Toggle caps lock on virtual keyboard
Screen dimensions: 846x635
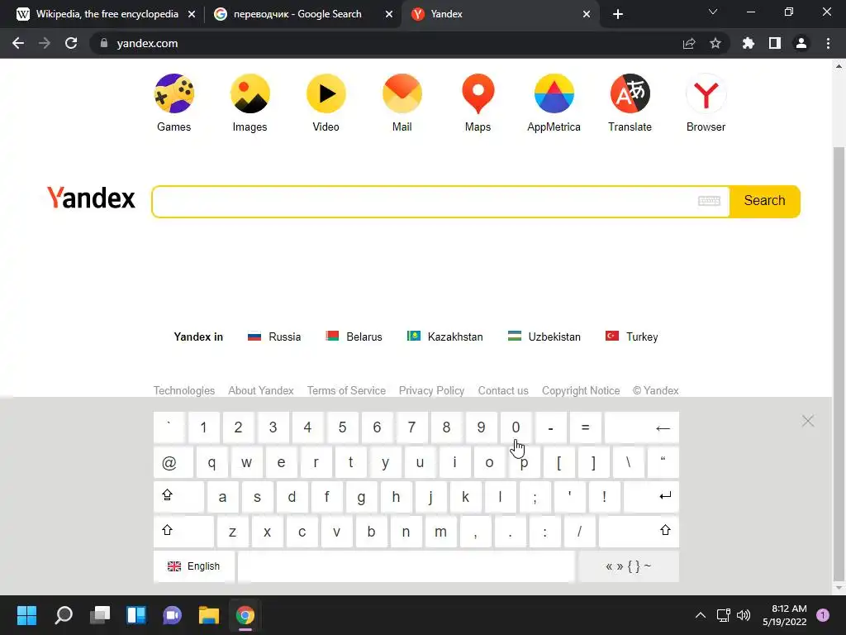point(178,497)
